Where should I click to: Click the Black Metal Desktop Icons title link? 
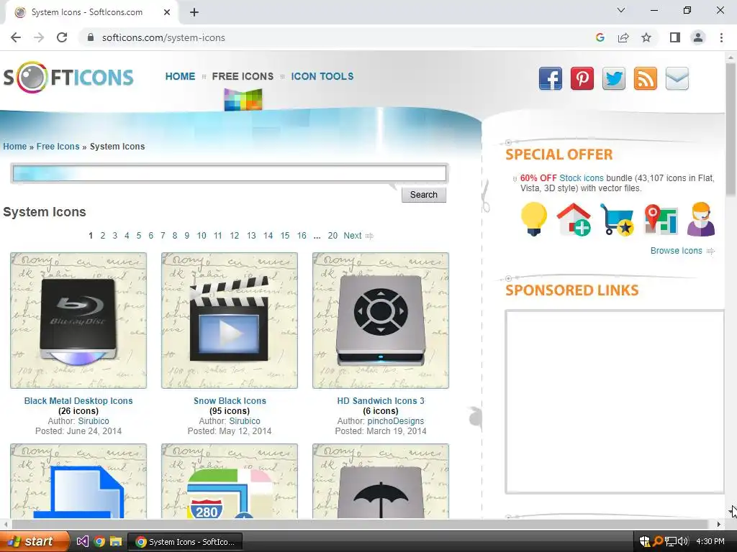78,401
